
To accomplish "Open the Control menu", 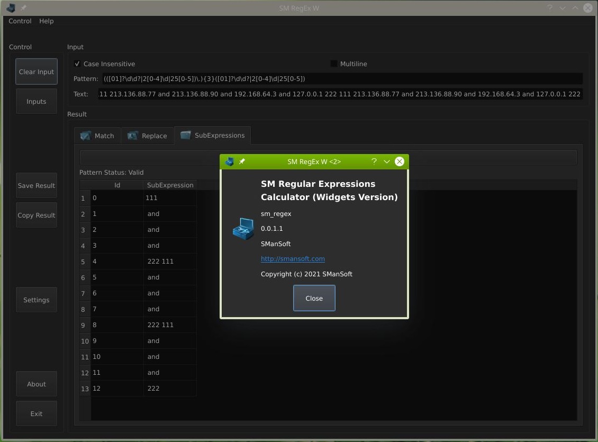I will (20, 21).
